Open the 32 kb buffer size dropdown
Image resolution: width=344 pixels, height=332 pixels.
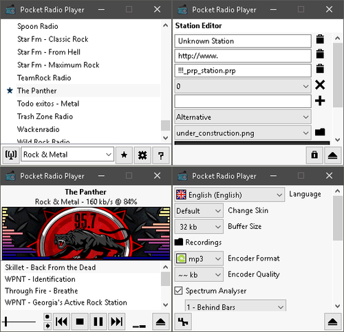tap(199, 227)
